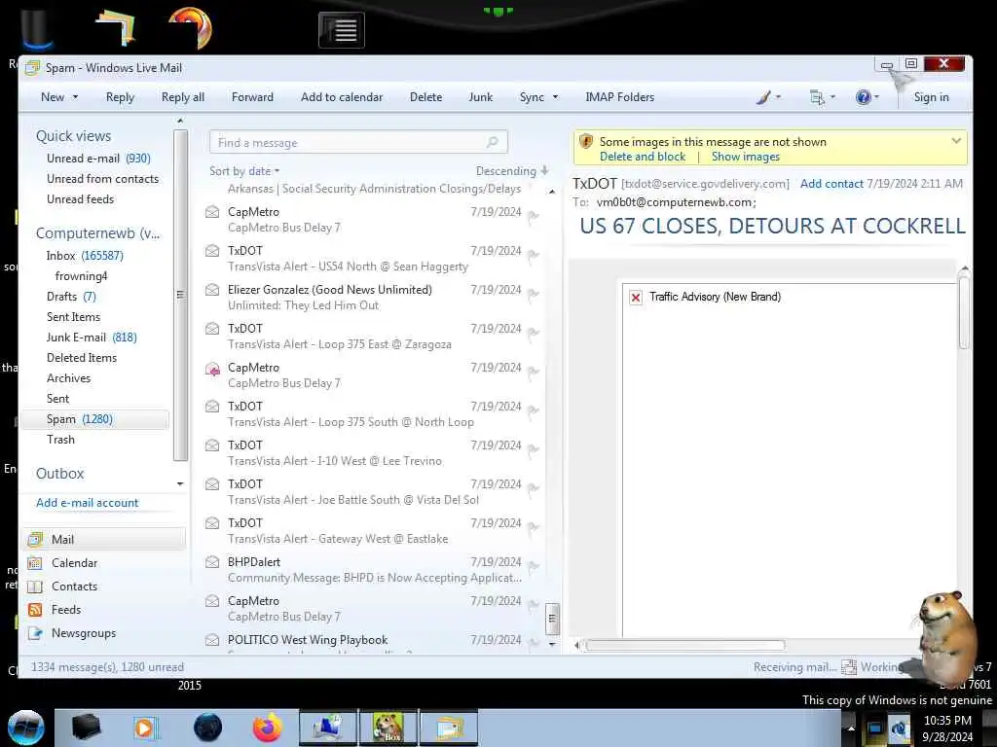Viewport: 997px width, 747px height.
Task: Switch to Contacts section
Action: pyautogui.click(x=74, y=587)
